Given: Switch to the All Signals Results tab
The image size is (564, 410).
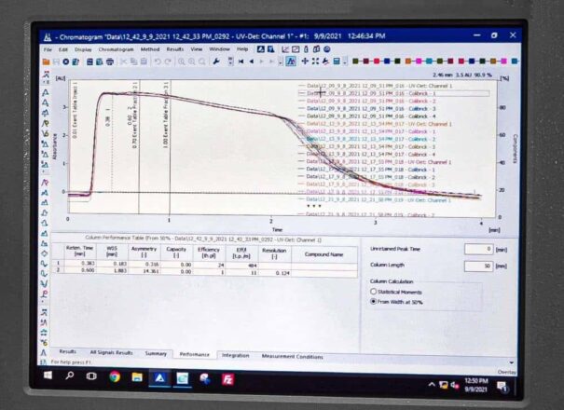Looking at the screenshot, I should pyautogui.click(x=111, y=352).
